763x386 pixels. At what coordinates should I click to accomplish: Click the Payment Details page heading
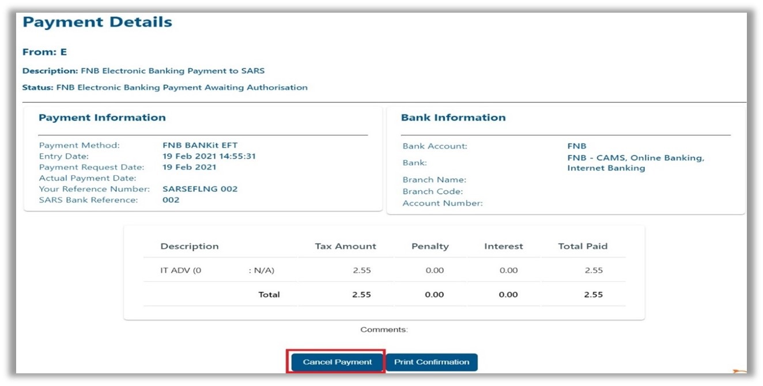coord(97,22)
